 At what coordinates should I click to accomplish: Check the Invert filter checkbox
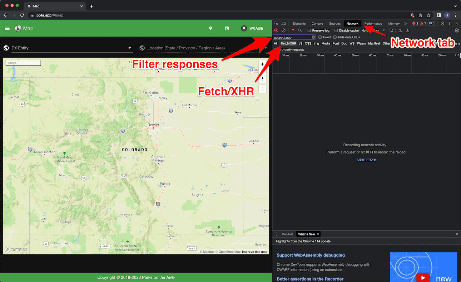click(x=320, y=37)
